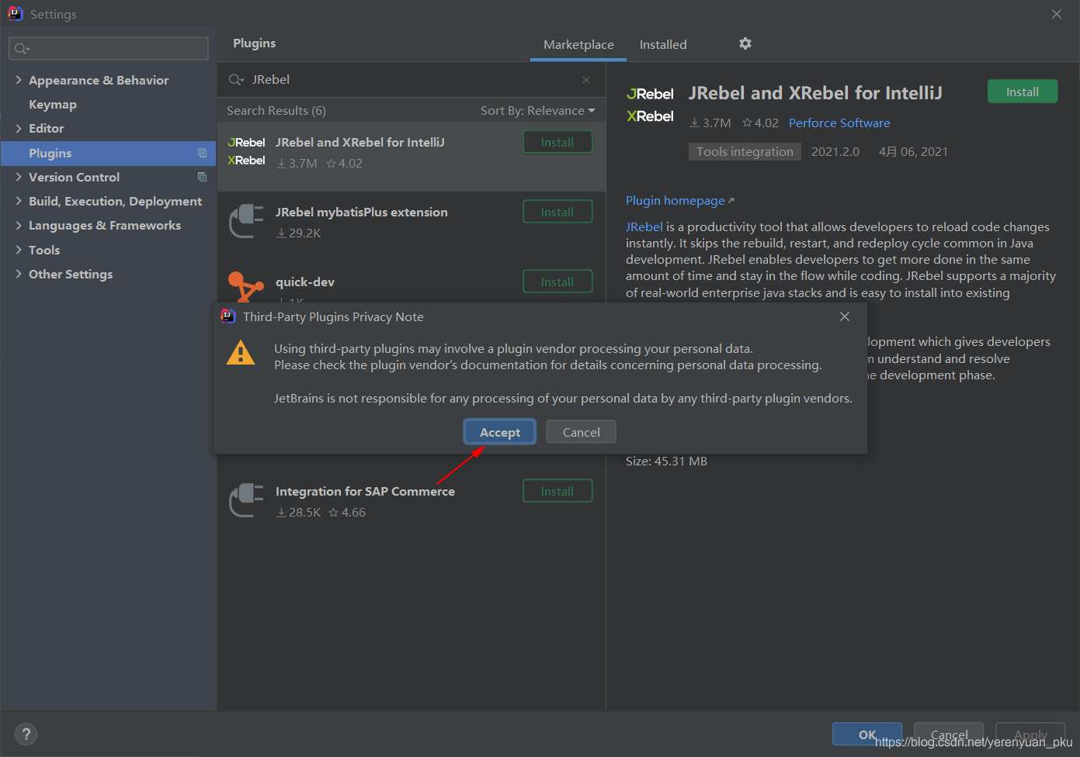Screen dimensions: 1080x757
Task: Open the Sort By: Relevance dropdown
Action: click(x=537, y=110)
